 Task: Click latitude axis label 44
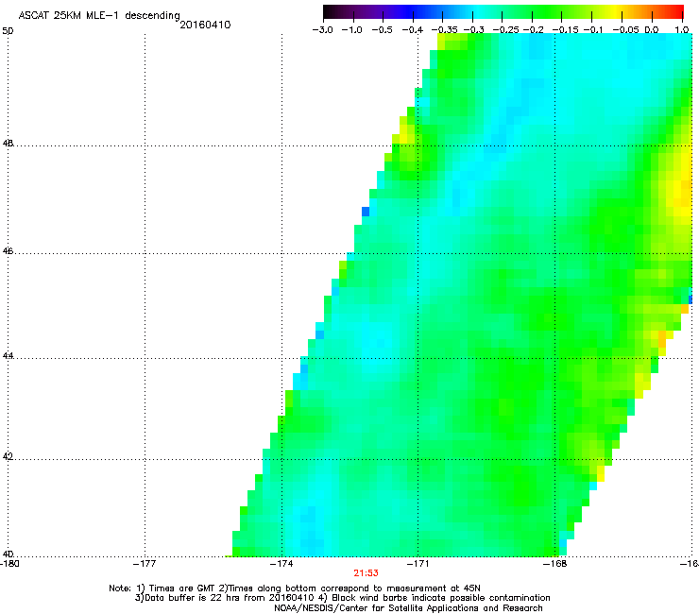(8, 356)
